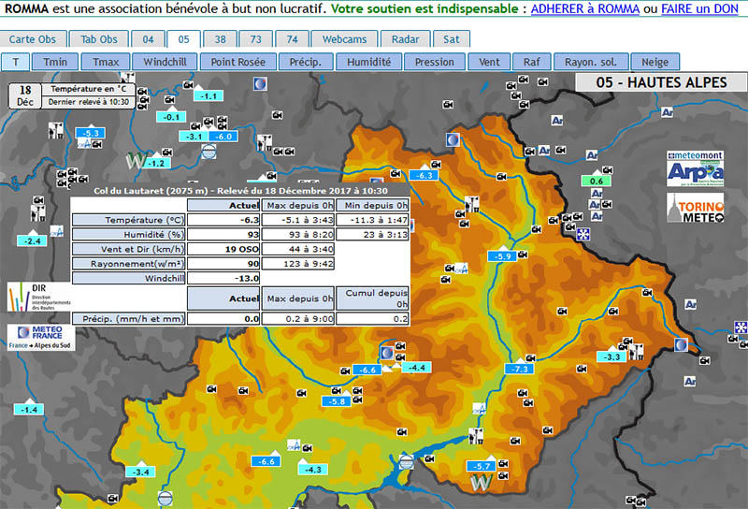Open the Webcams tab

pos(344,39)
